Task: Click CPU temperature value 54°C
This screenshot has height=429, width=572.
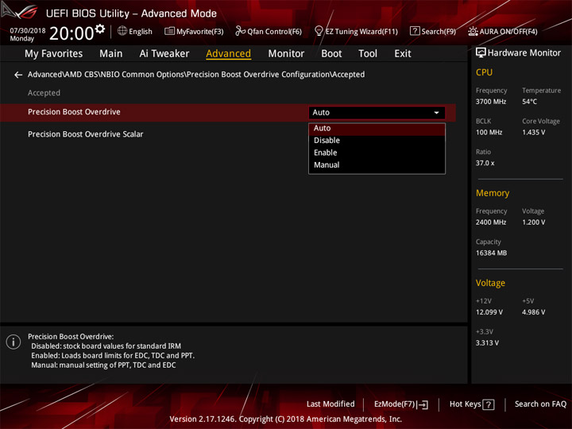Action: coord(529,102)
